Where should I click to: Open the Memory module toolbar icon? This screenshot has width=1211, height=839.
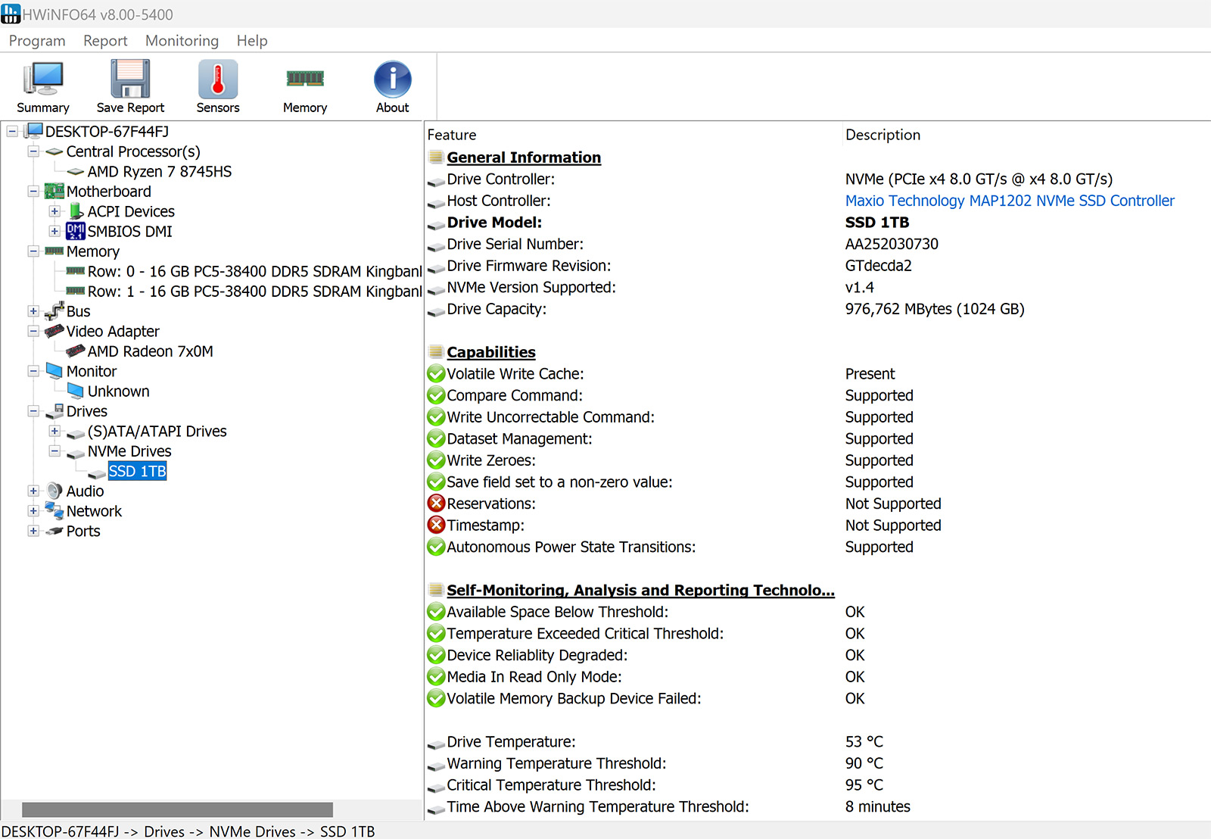click(x=305, y=78)
